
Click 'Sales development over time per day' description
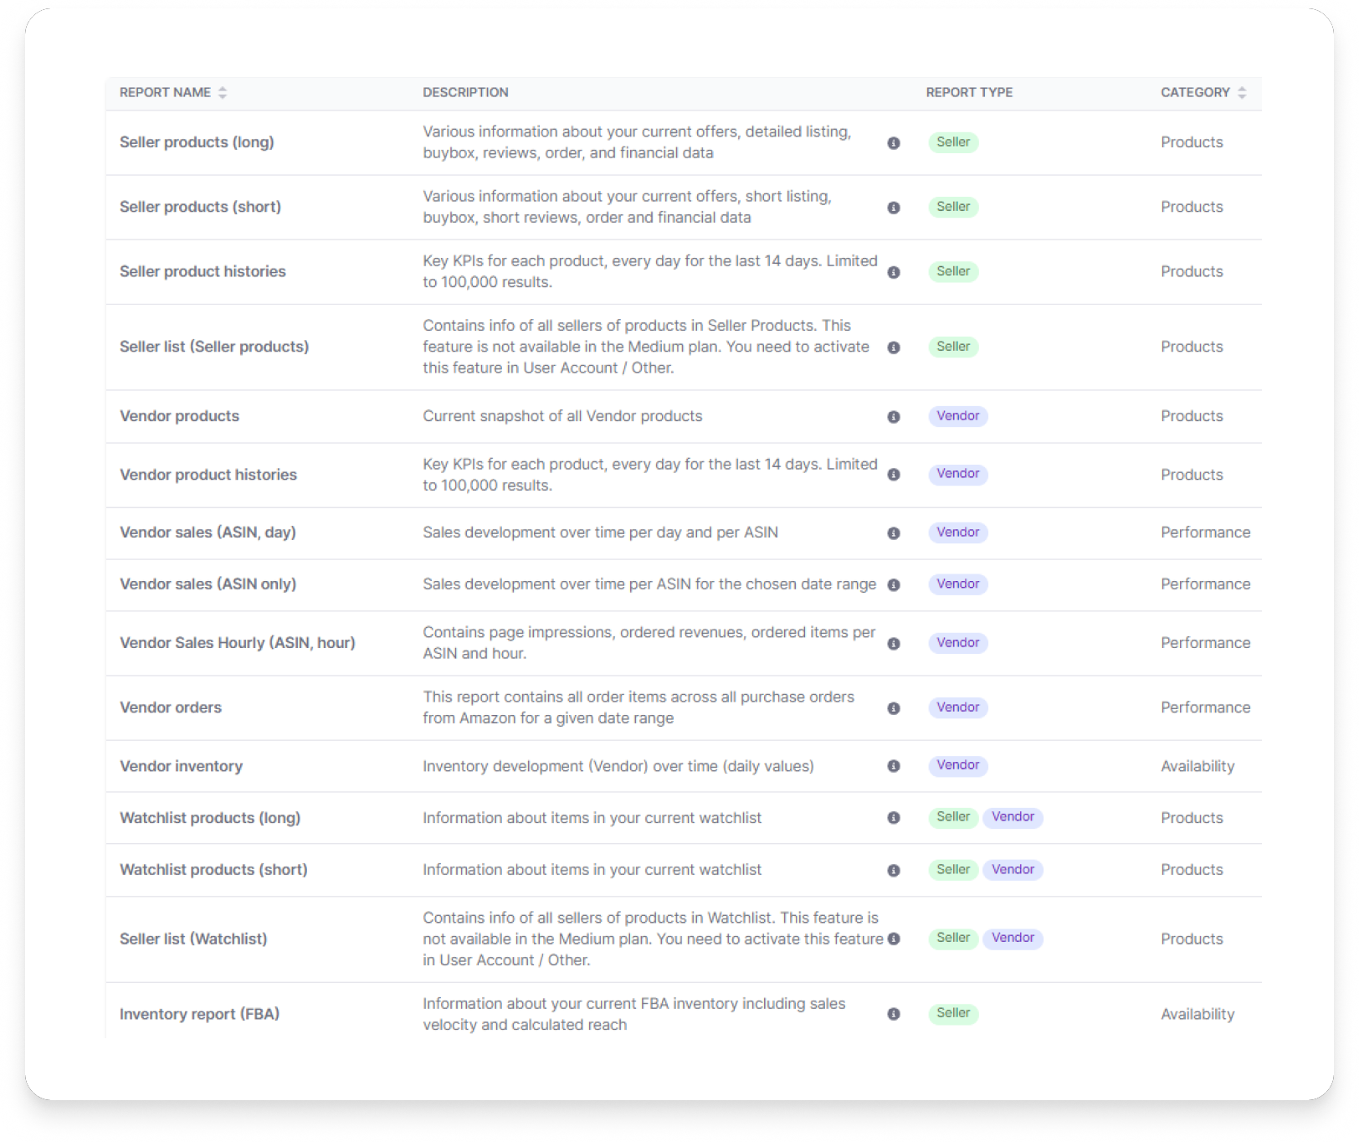(600, 532)
